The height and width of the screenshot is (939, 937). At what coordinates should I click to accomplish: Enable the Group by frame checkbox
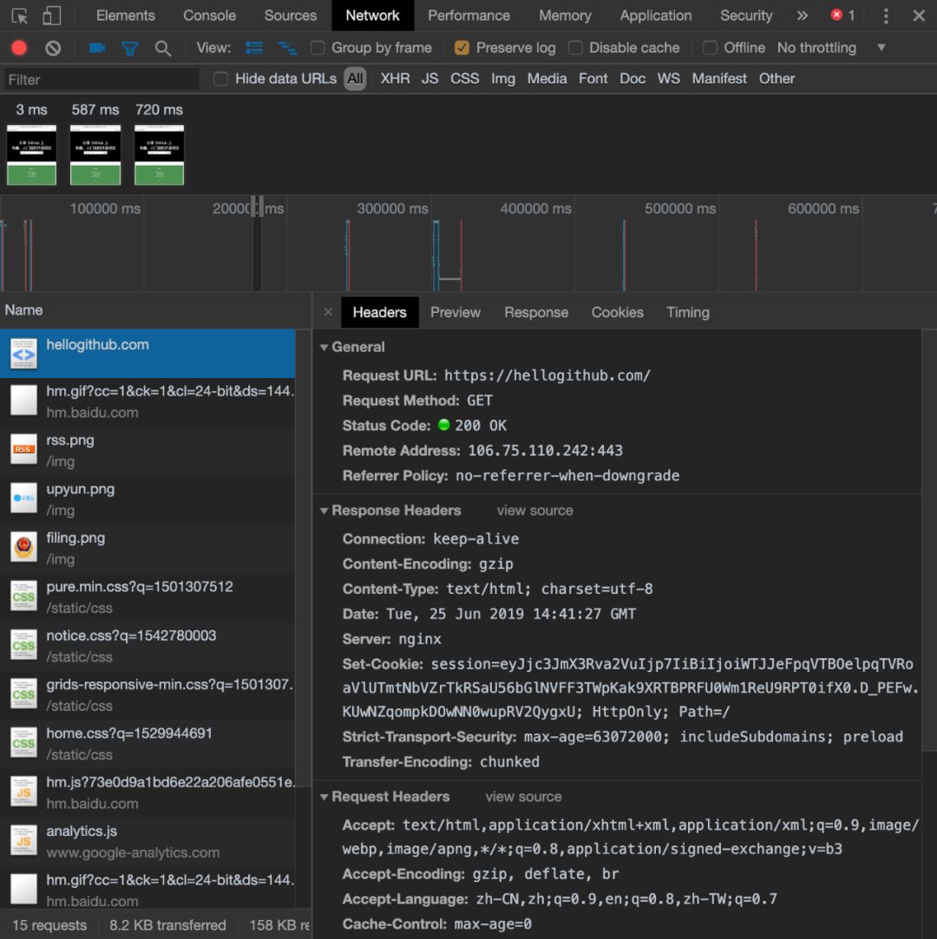(318, 48)
